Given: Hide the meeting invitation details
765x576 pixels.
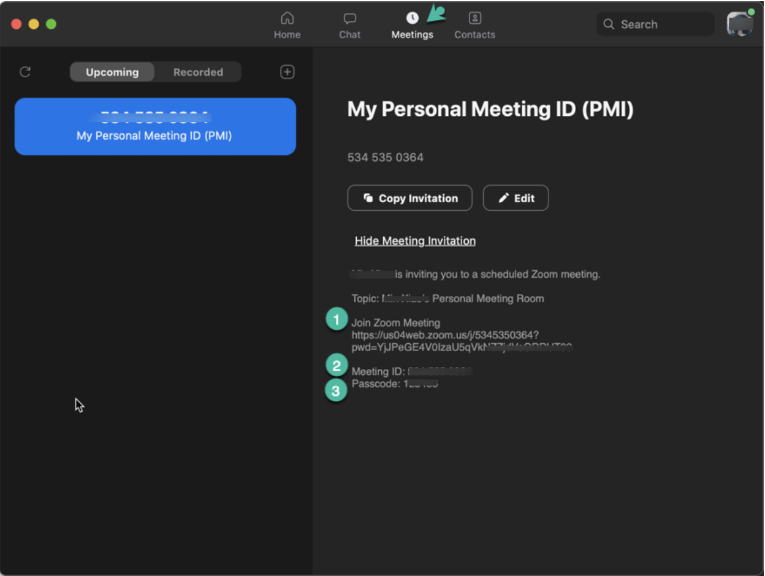Looking at the screenshot, I should coord(415,240).
